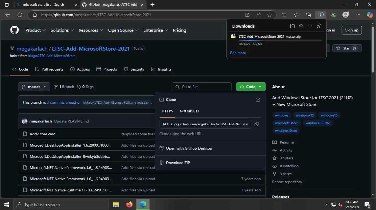The height and width of the screenshot is (210, 376).
Task: Click help icon in Clone panel
Action: click(x=258, y=100)
